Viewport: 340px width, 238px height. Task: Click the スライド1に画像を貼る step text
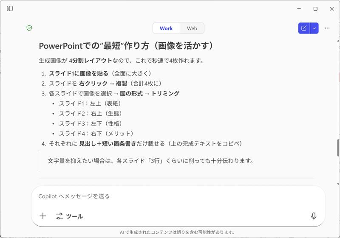point(79,73)
